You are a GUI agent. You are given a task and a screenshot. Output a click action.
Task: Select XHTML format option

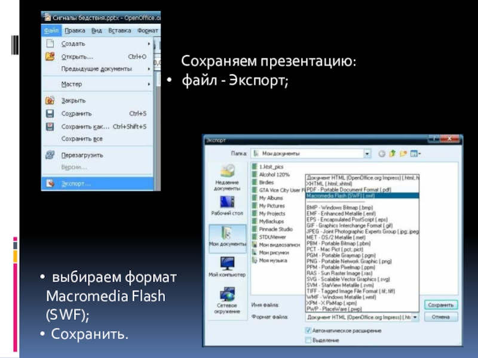click(362, 184)
